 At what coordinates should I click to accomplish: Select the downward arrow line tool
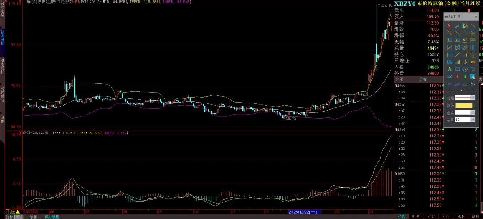coord(465,62)
